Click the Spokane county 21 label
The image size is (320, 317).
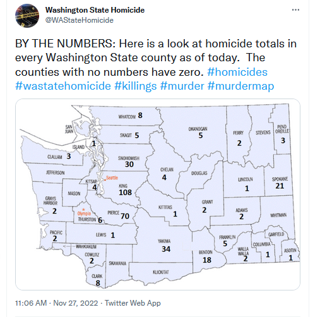[280, 186]
